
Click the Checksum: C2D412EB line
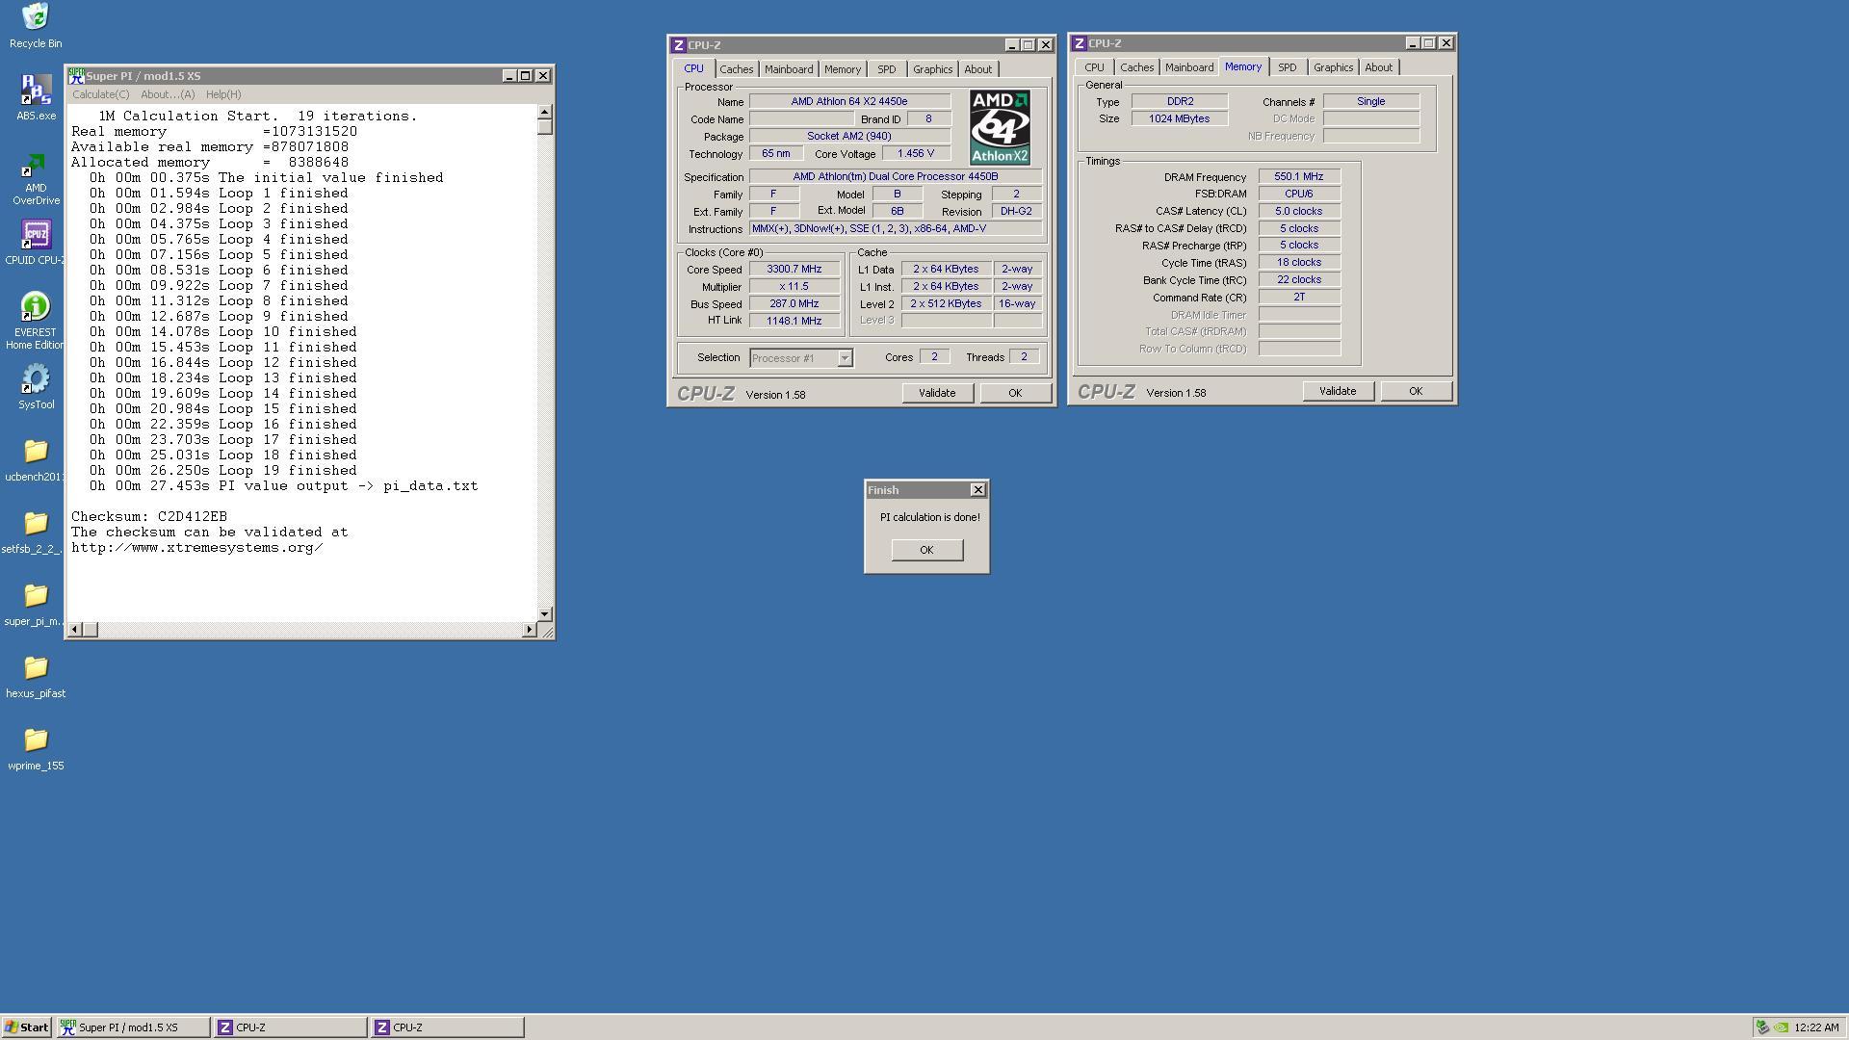pyautogui.click(x=149, y=517)
